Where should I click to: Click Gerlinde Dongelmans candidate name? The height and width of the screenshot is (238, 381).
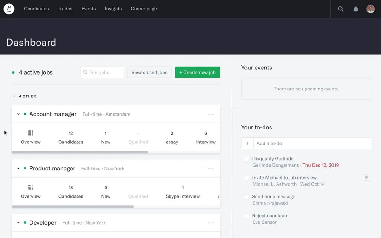(x=276, y=165)
